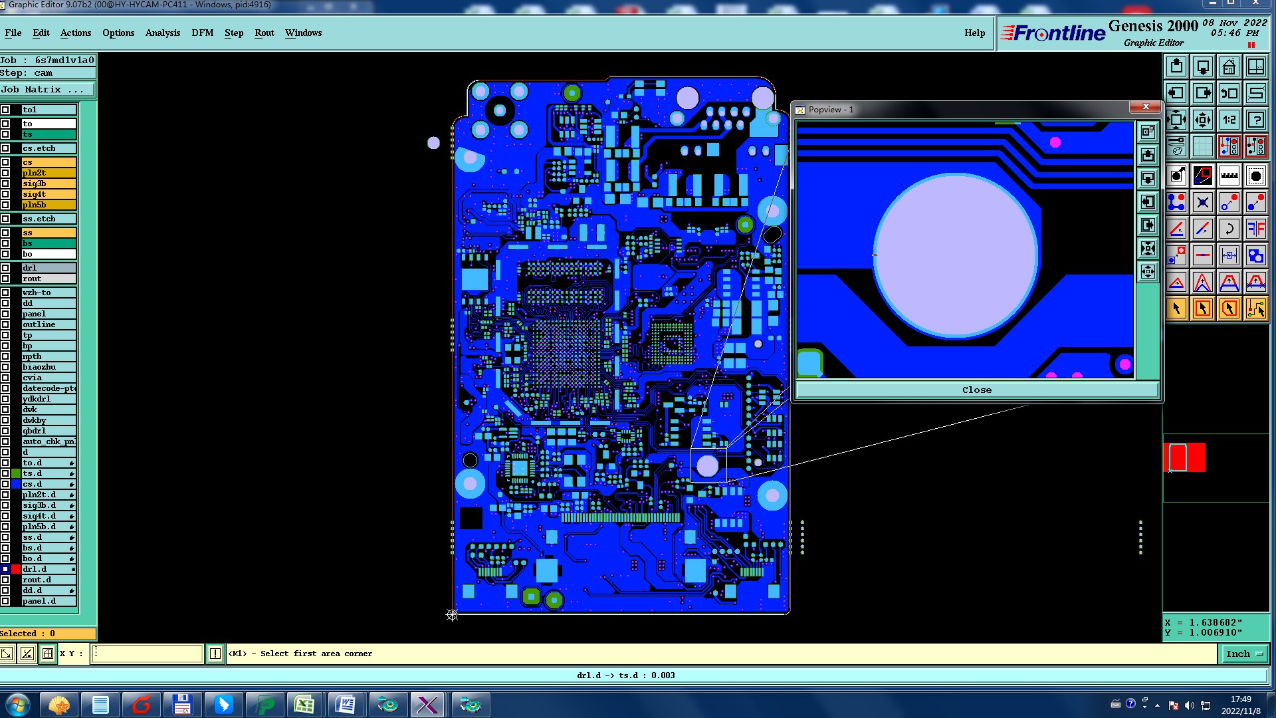This screenshot has width=1276, height=718.
Task: Open the Rout menu
Action: pyautogui.click(x=265, y=33)
